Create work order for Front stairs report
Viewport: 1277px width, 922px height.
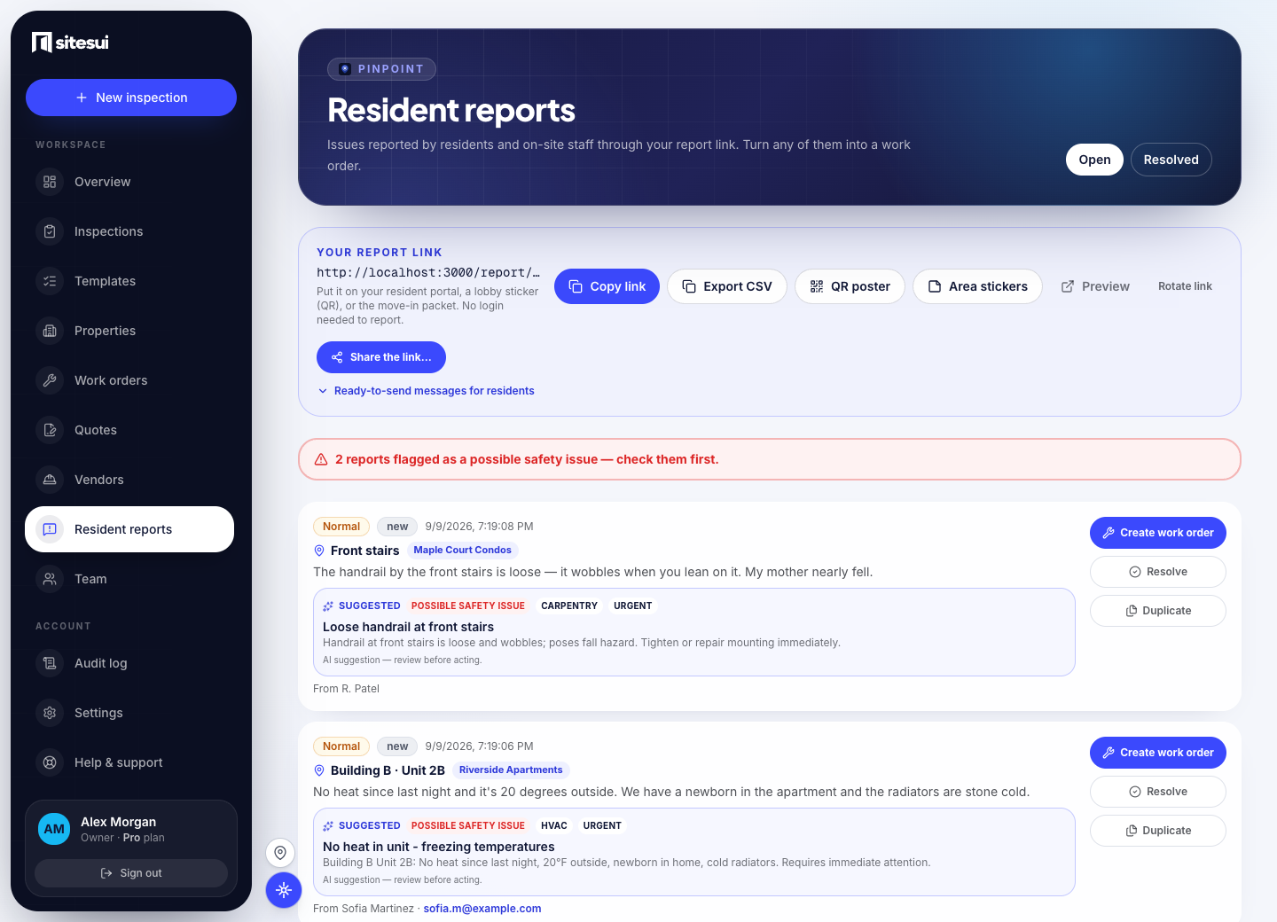click(x=1157, y=533)
